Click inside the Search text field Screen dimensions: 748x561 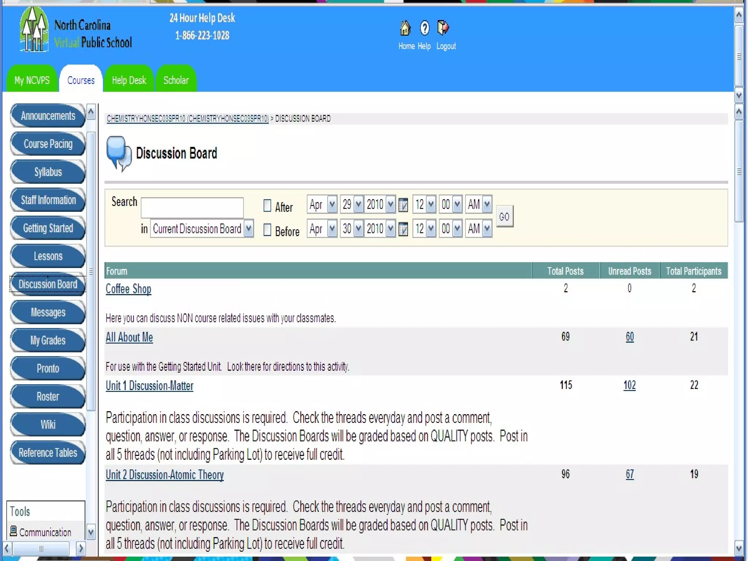pyautogui.click(x=192, y=207)
